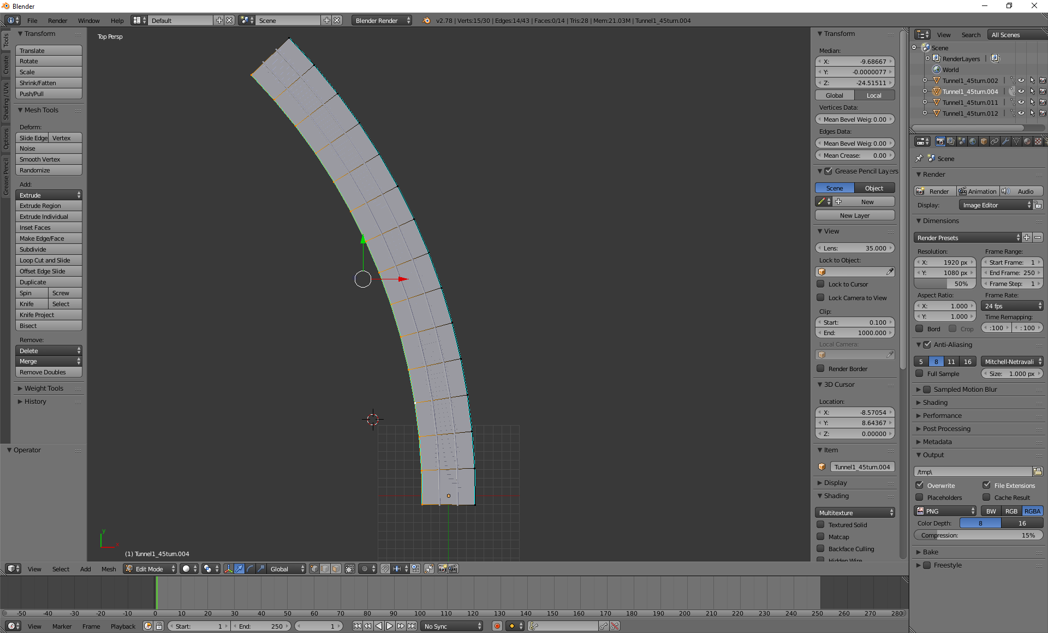The height and width of the screenshot is (633, 1048).
Task: Click the Remove Doubles button
Action: pos(49,372)
